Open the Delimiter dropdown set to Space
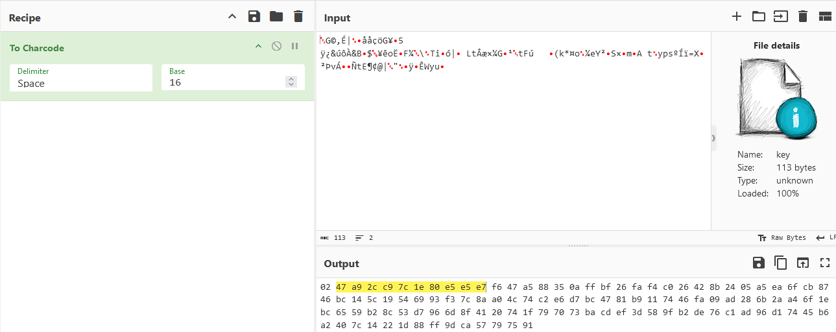836x332 pixels. 81,77
